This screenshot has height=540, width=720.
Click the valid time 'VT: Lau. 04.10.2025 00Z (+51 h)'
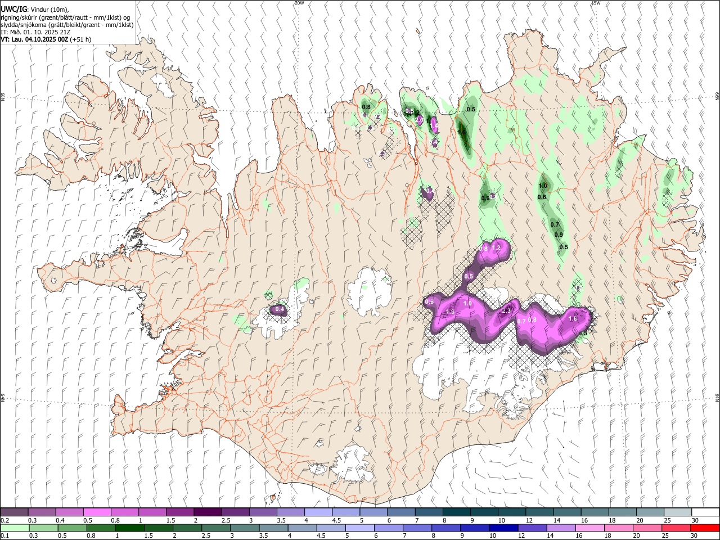(46, 39)
